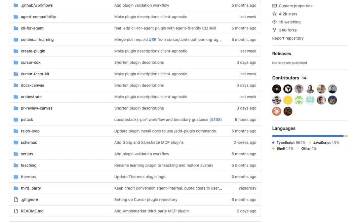Open the continual-learning folder

point(37,40)
